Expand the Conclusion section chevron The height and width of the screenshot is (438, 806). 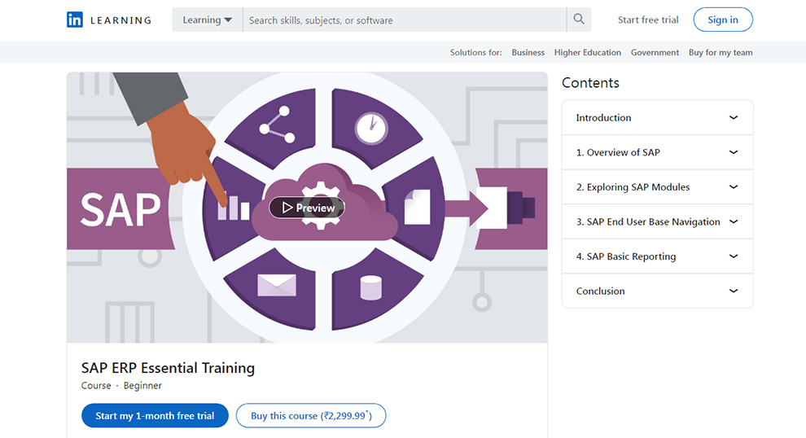coord(734,291)
